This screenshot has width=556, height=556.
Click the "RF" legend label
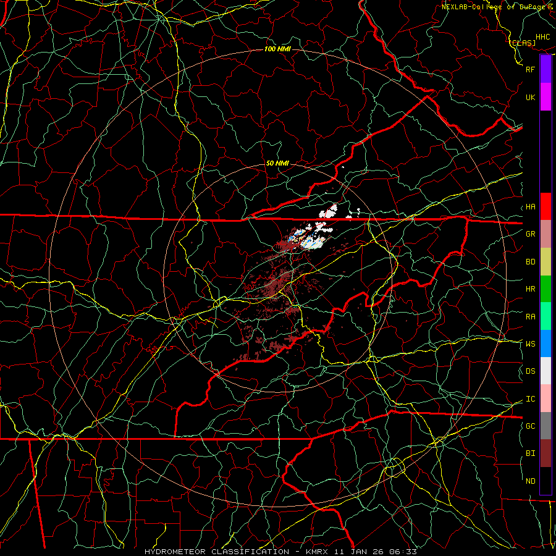coord(530,69)
